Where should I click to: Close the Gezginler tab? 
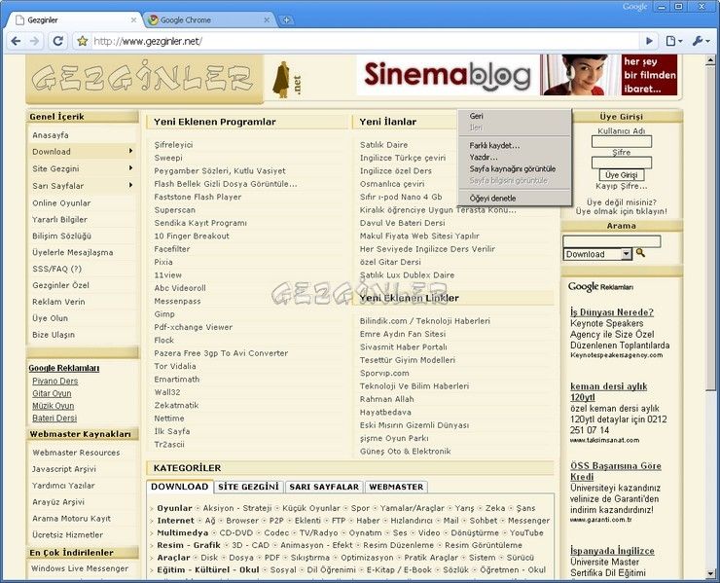click(133, 19)
